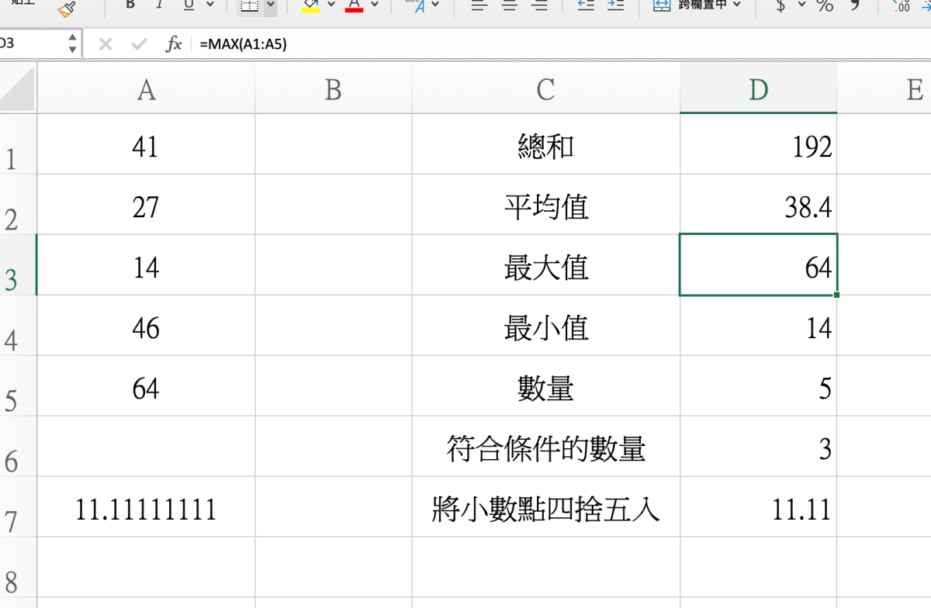The height and width of the screenshot is (608, 931).
Task: Select the row 7 header
Action: coord(18,507)
